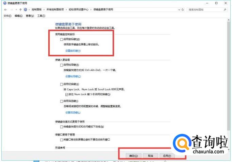This screenshot has width=232, height=162.
Task: Enable the 启用筛选键(I) checkbox
Action: coord(62,101)
